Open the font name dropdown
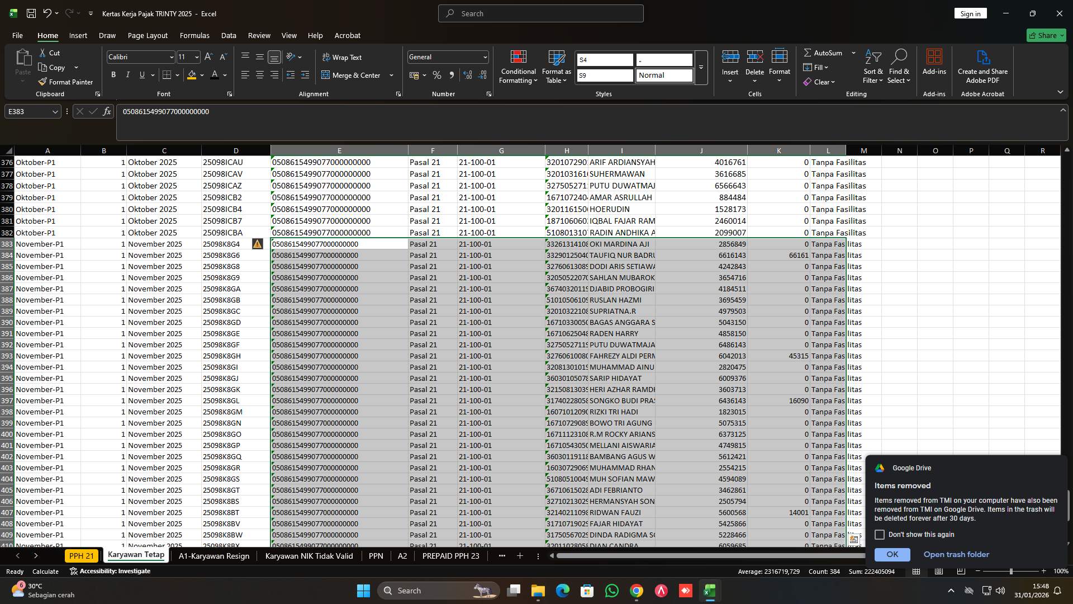 [x=171, y=56]
